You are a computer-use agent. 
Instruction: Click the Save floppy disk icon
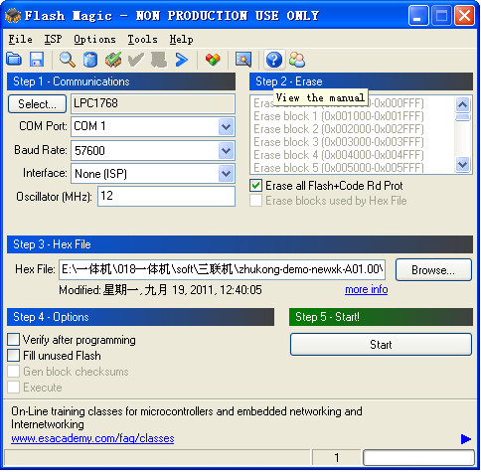pos(37,60)
